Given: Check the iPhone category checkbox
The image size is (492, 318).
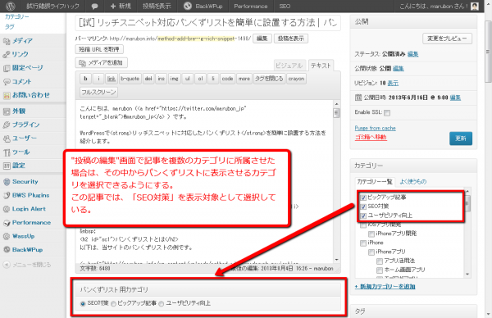Looking at the screenshot, I should coord(363,243).
